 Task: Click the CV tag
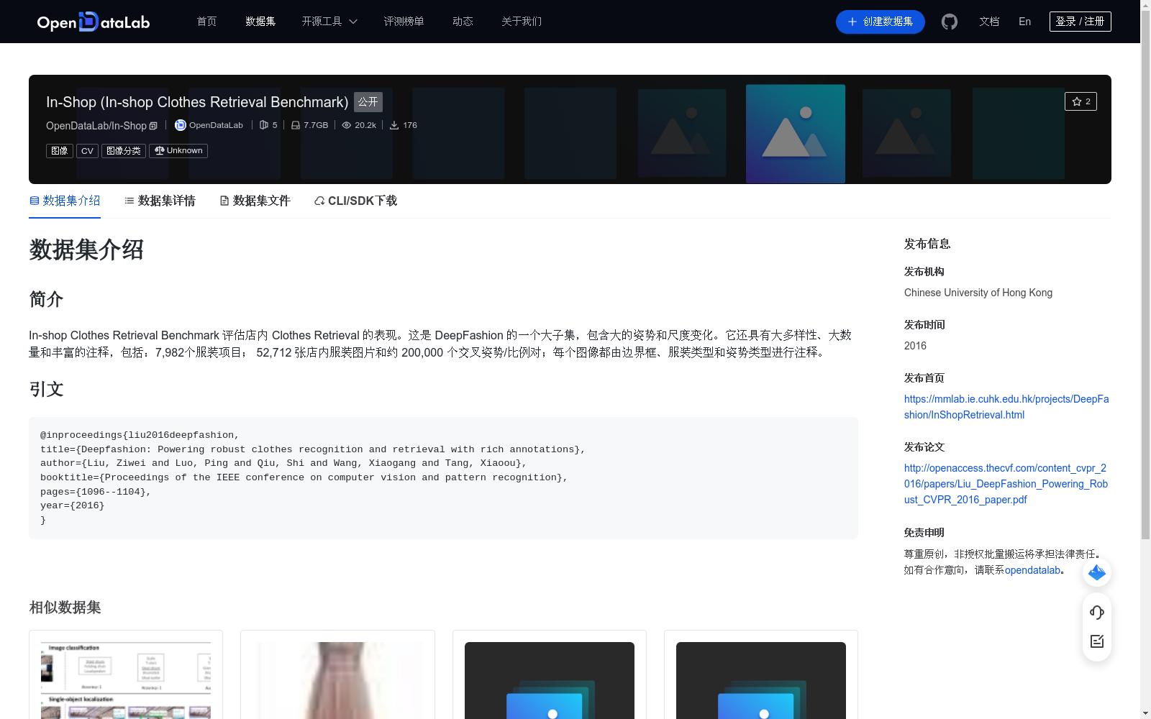point(87,151)
